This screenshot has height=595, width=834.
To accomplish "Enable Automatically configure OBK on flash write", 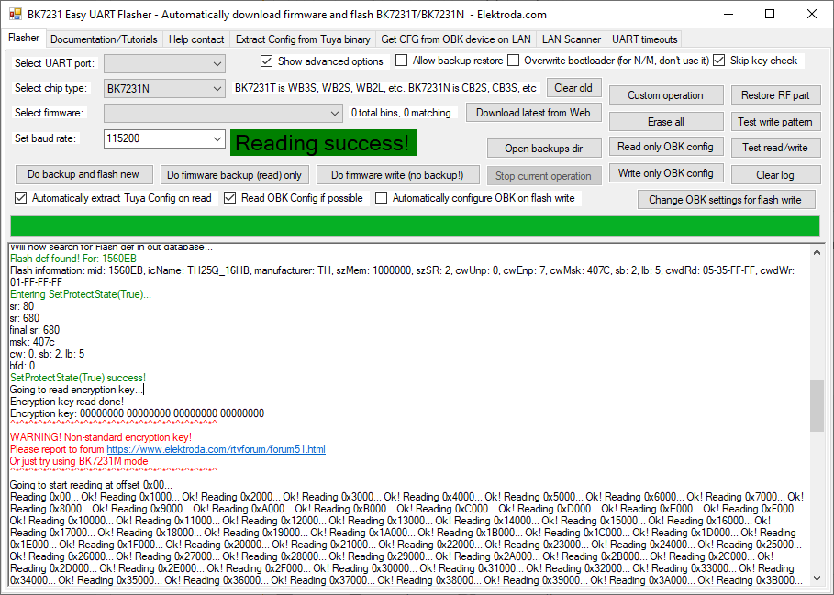I will point(381,198).
